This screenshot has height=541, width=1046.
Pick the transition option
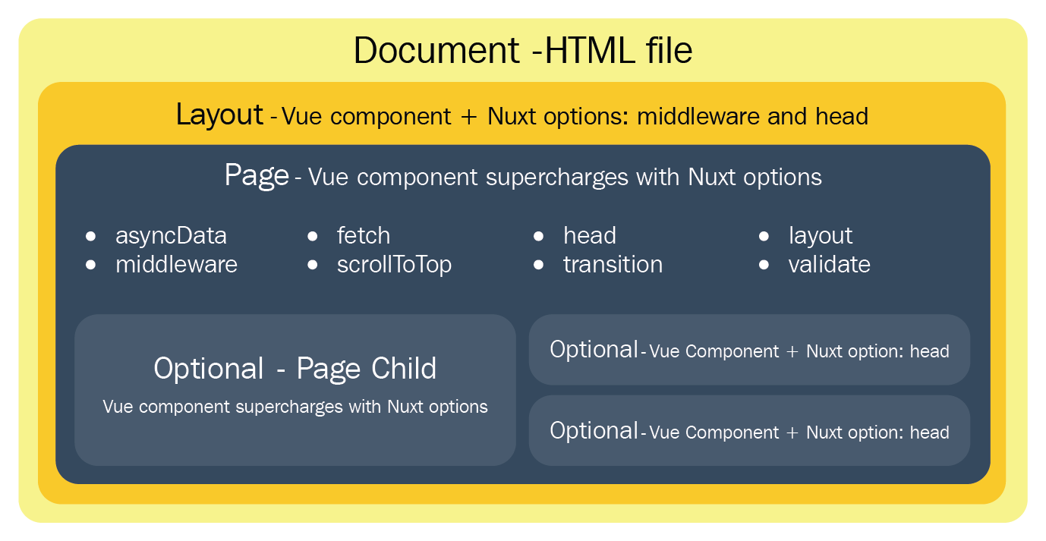613,265
